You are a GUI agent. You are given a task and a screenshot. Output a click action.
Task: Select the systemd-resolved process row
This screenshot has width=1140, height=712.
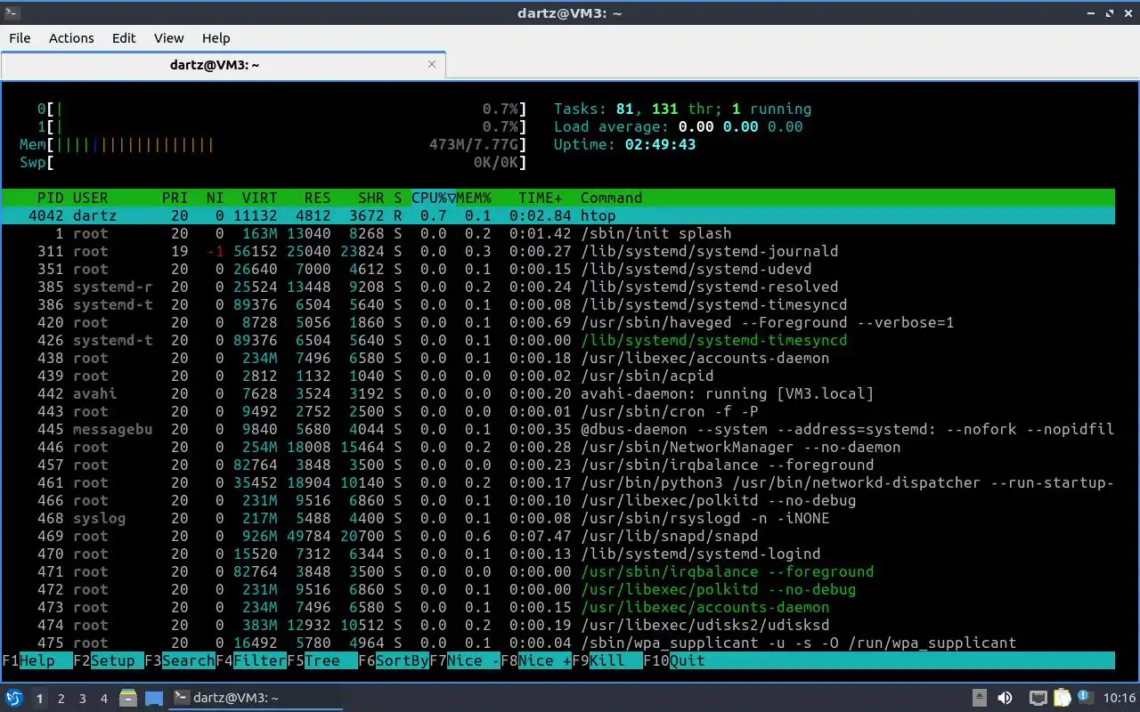[x=558, y=287]
